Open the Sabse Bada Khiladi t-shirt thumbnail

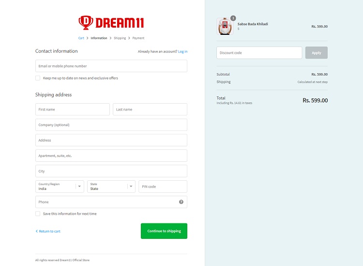coord(225,27)
